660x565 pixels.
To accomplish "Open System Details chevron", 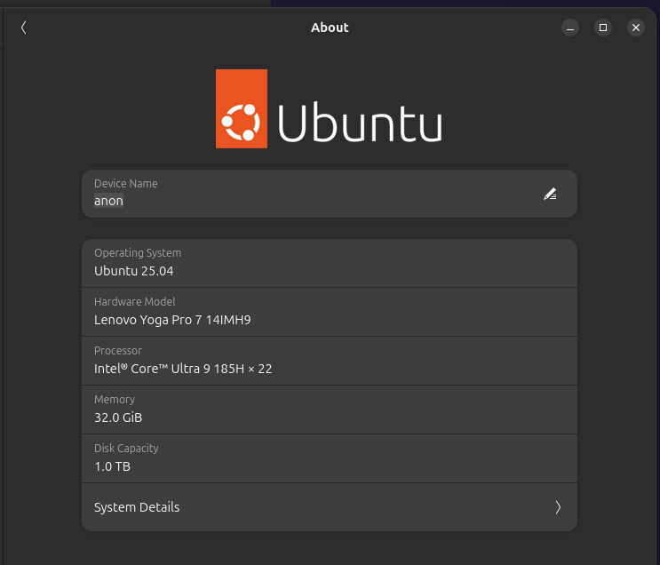I will coord(558,507).
